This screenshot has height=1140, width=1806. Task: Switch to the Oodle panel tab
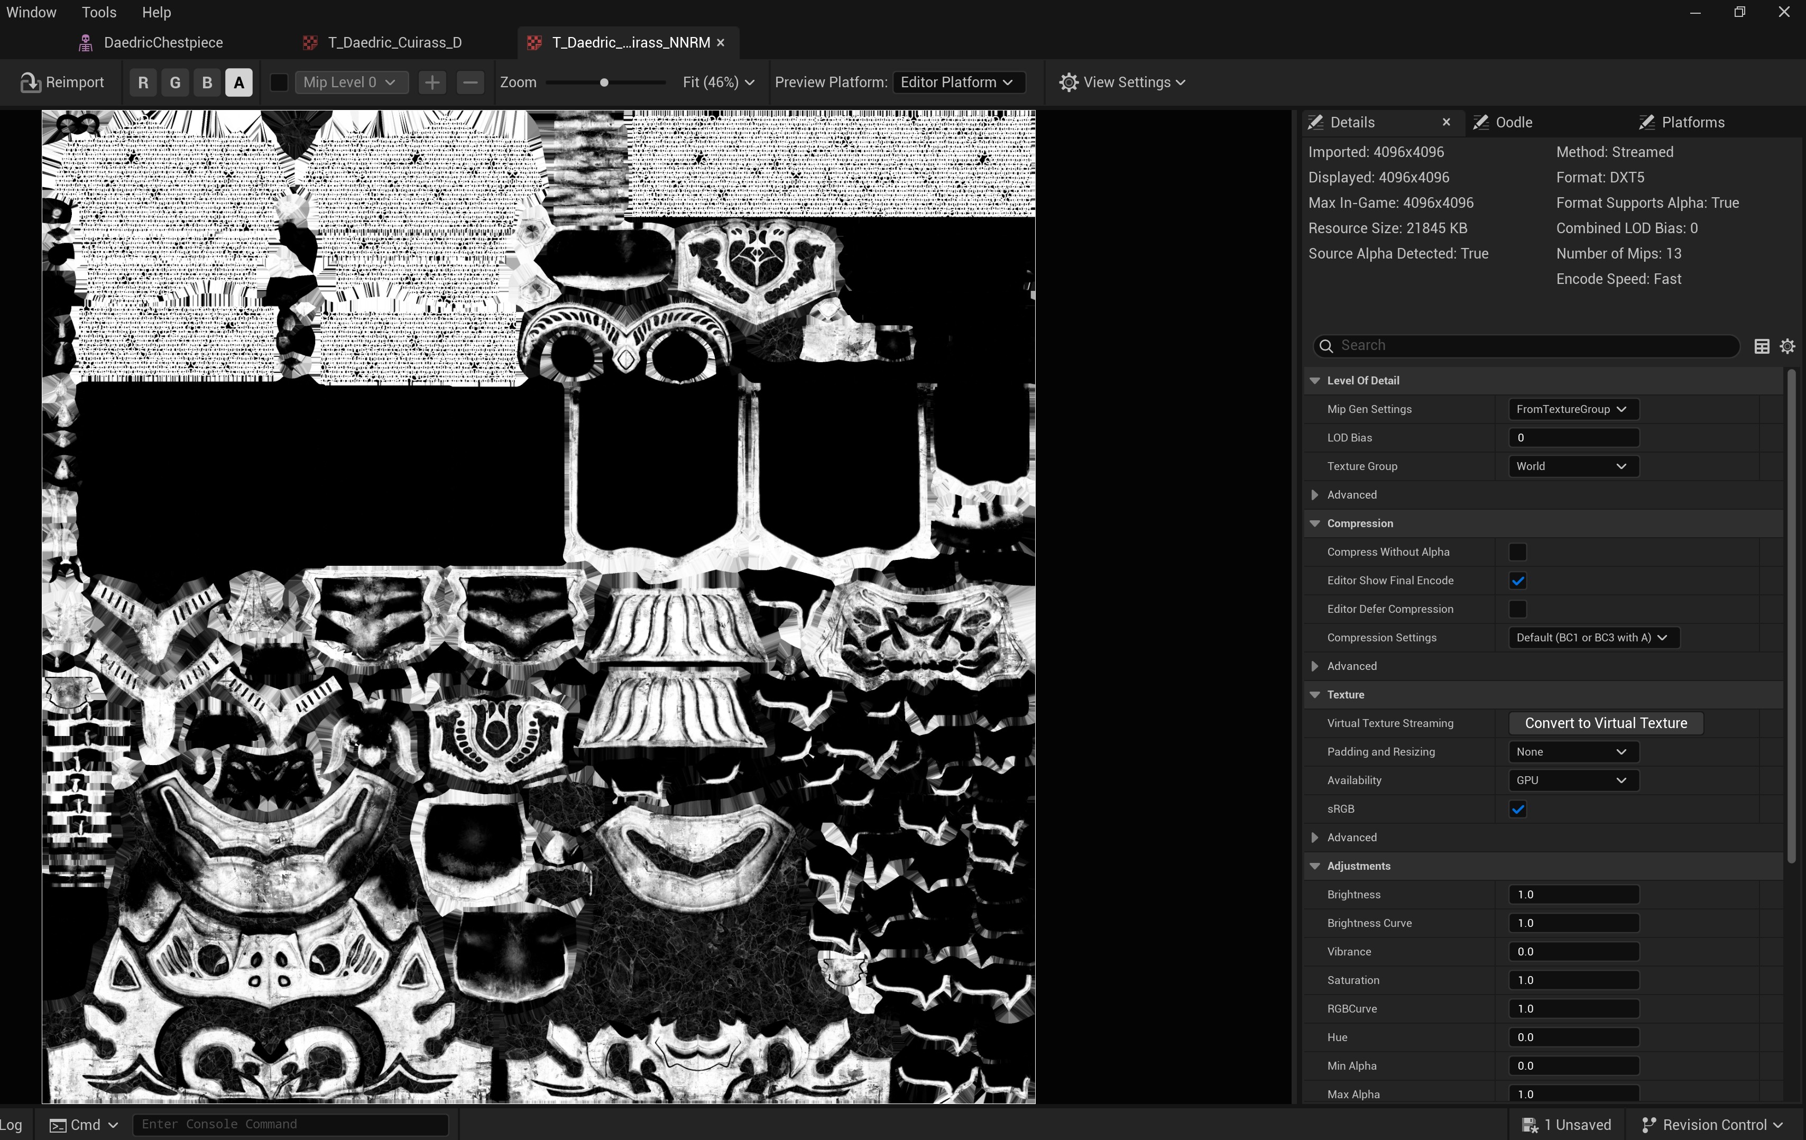(1514, 123)
